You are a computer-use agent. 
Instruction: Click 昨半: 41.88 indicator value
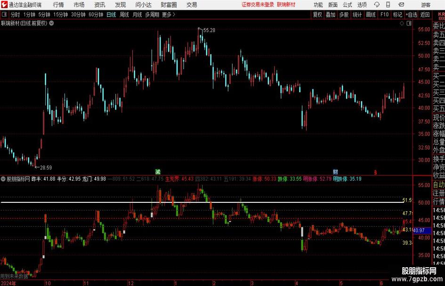point(43,179)
